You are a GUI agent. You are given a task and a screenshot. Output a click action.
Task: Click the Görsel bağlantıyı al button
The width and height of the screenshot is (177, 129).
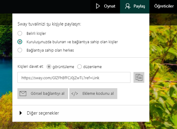point(43,94)
